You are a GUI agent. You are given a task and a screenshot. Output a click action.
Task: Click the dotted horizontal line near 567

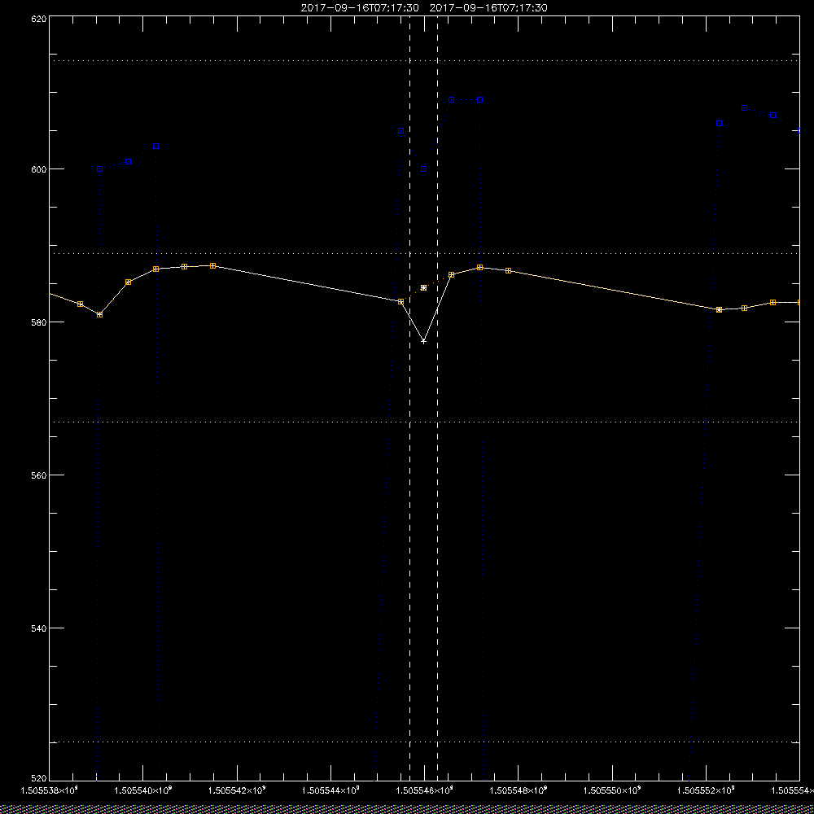click(424, 422)
